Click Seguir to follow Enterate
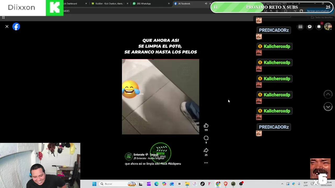The width and height of the screenshot is (335, 188). coord(154,155)
